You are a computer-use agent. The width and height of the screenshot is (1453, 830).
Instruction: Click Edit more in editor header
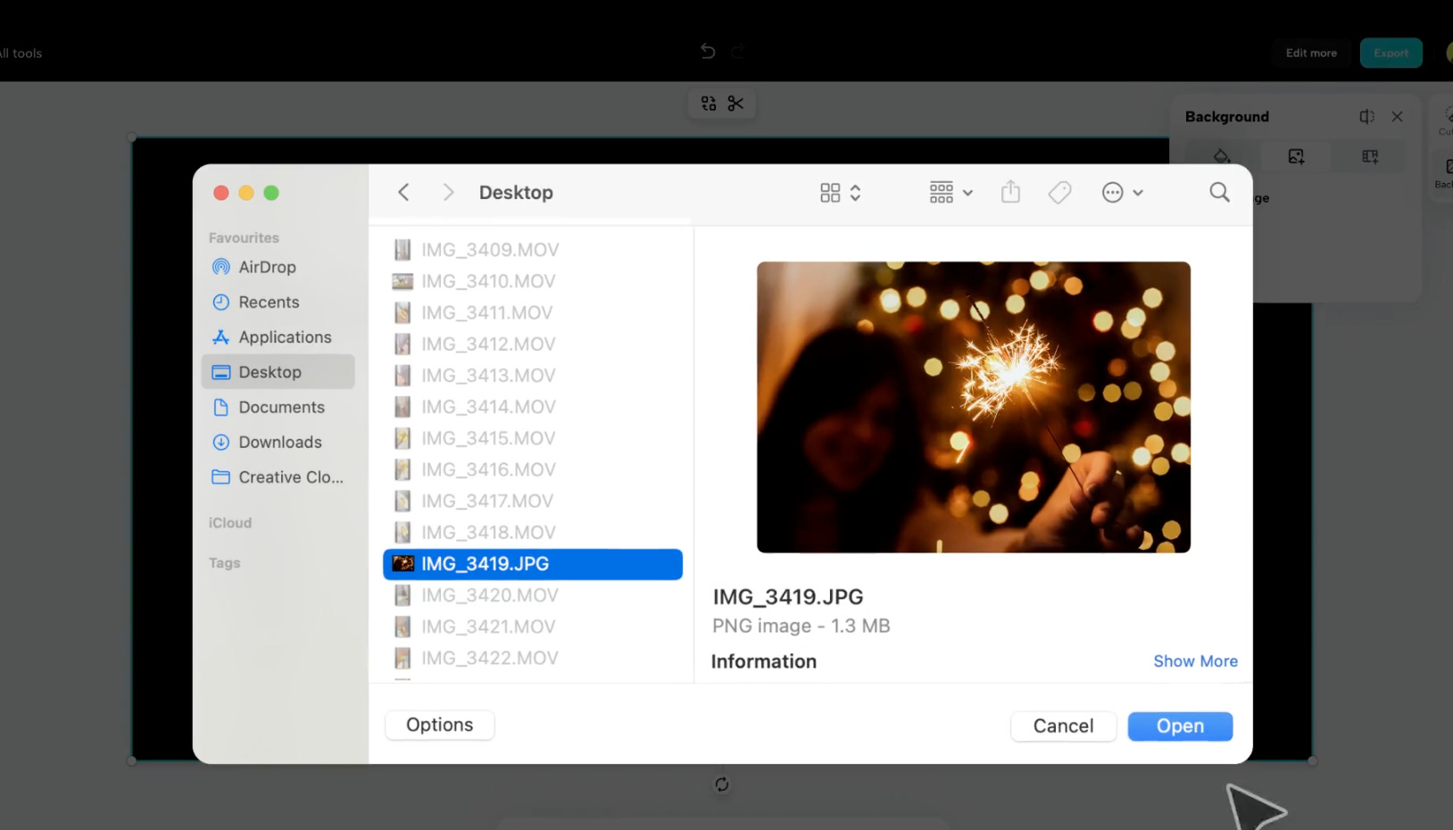coord(1311,53)
